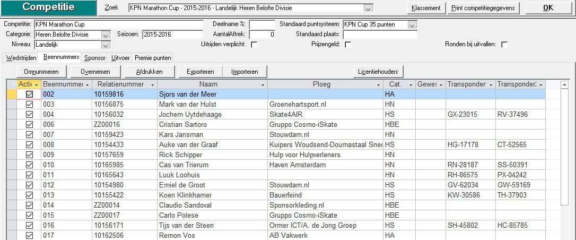576x240 pixels.
Task: Click the AantalAftrek input field
Action: [262, 35]
